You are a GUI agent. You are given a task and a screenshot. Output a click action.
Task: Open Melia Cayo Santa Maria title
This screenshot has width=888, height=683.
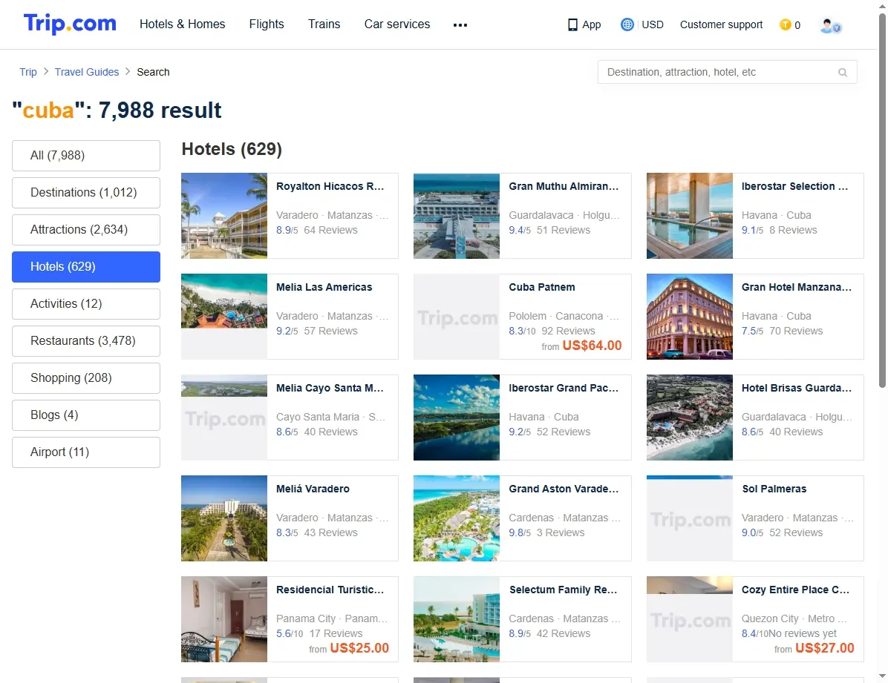pos(330,388)
